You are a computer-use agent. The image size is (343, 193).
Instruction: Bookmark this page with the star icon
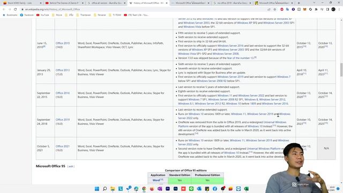click(275, 10)
